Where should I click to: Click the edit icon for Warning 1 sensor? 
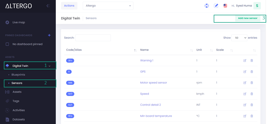pyautogui.click(x=245, y=60)
